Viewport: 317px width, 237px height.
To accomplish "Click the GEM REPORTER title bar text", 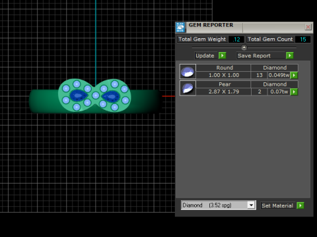I will pos(211,25).
